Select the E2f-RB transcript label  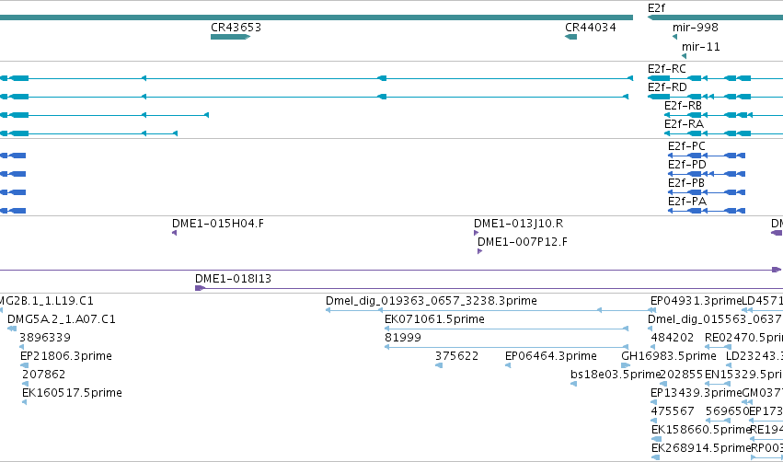tap(683, 106)
